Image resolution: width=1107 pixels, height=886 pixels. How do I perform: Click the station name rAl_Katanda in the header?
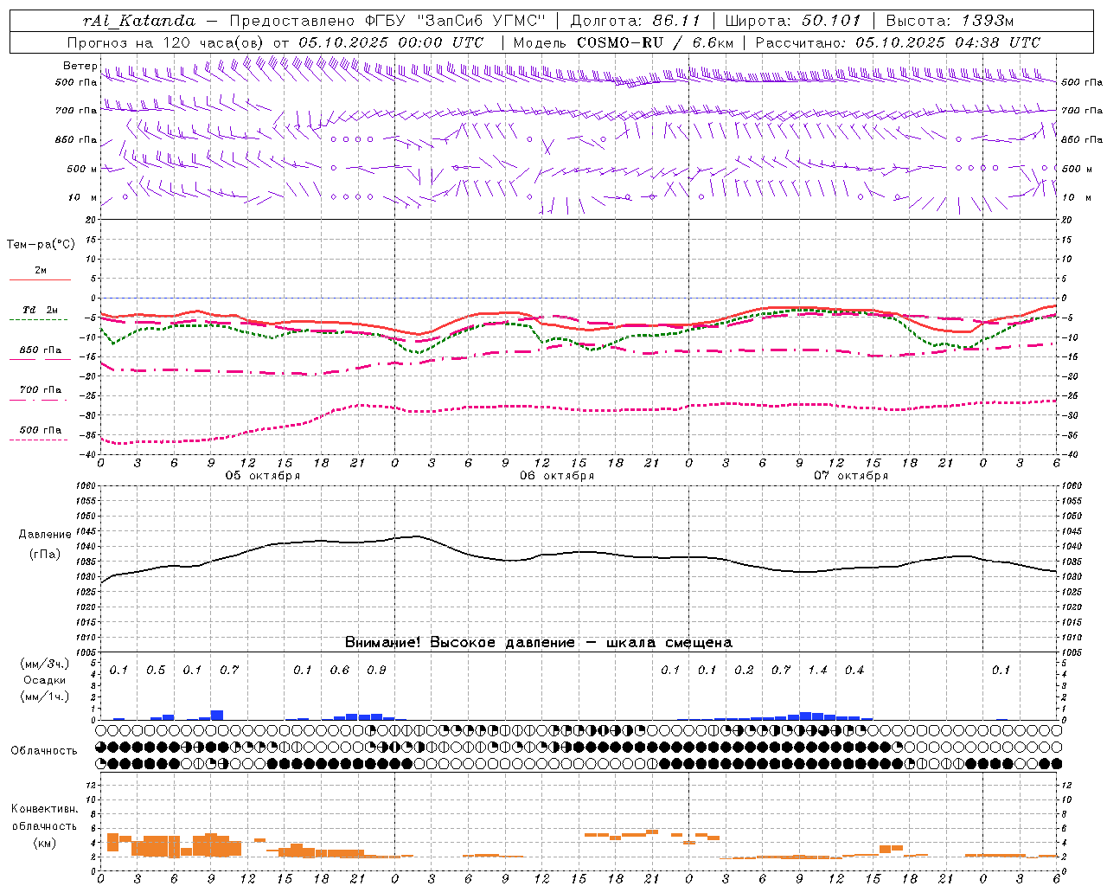139,21
